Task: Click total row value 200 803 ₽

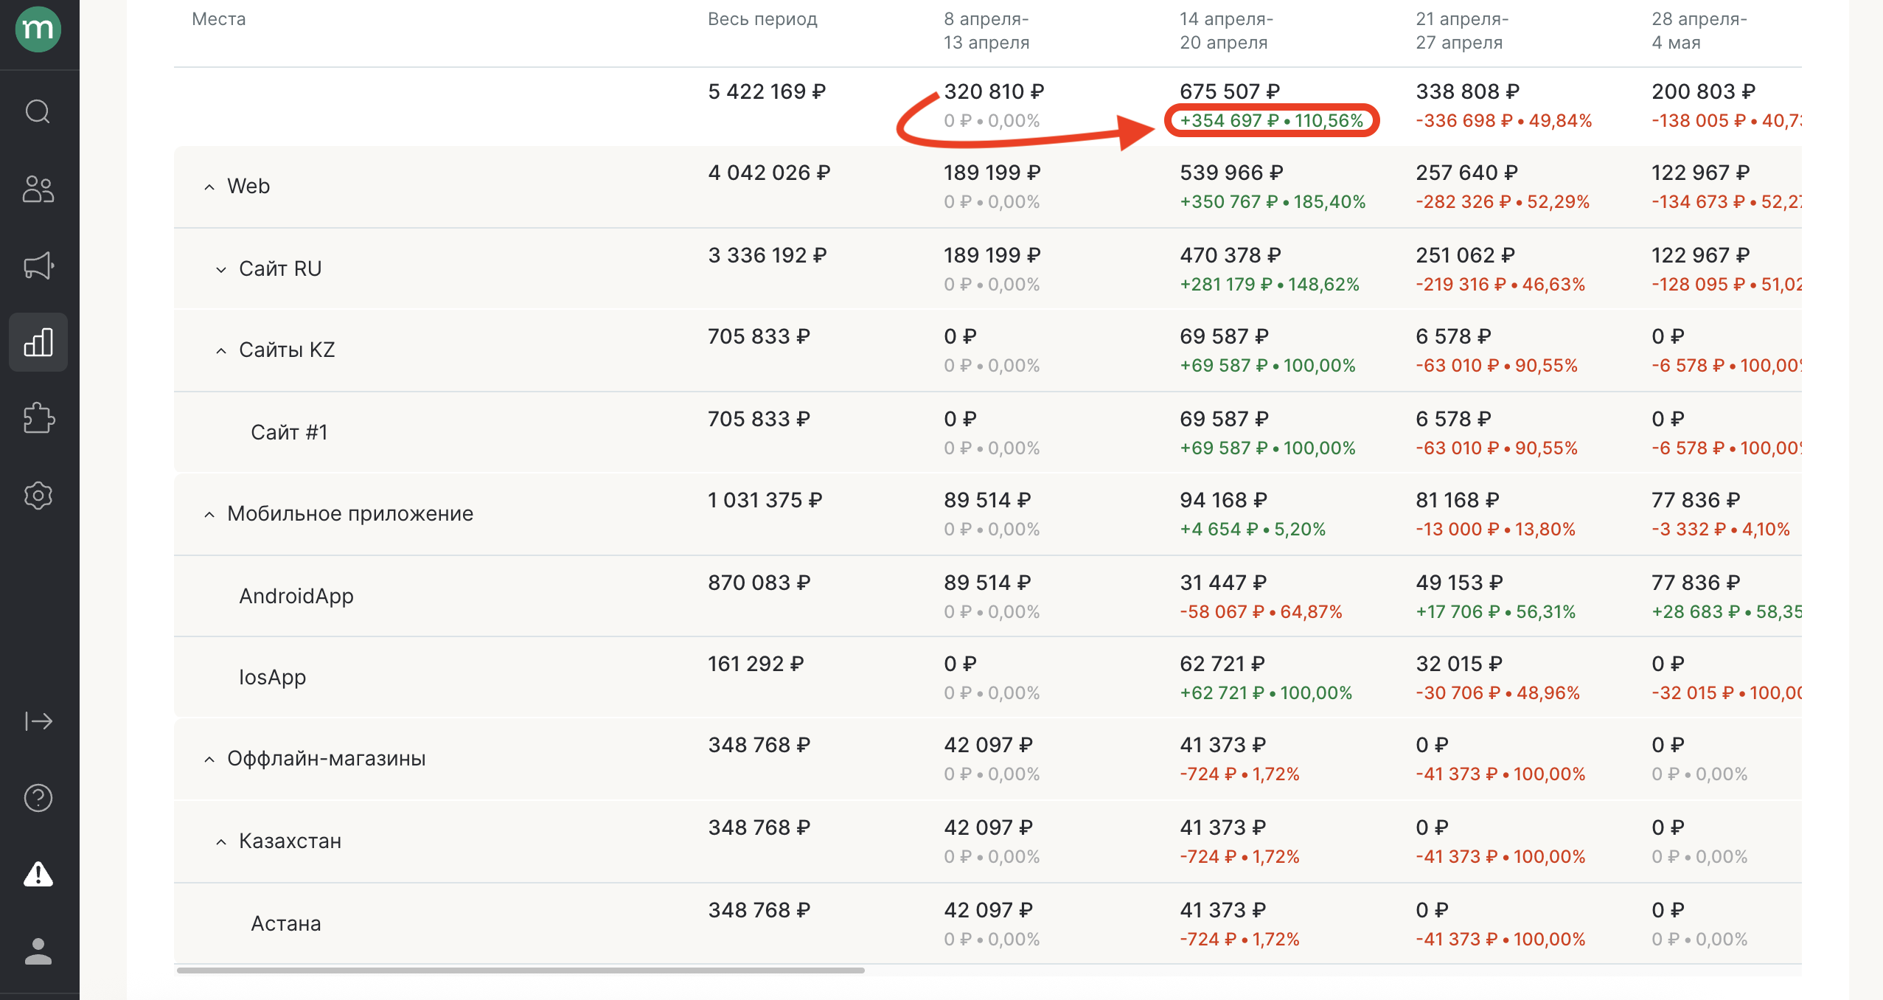Action: click(x=1703, y=91)
